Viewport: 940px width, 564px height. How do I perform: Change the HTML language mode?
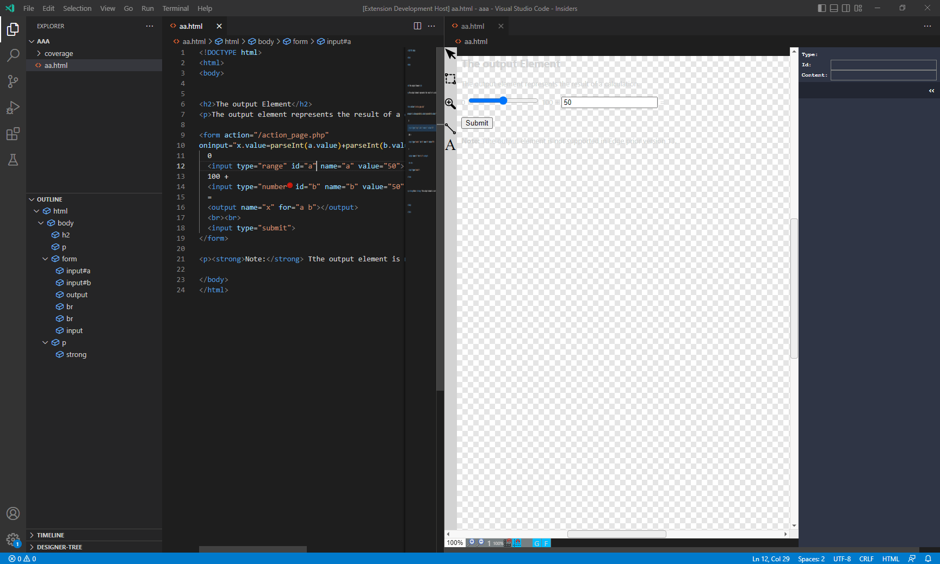coord(890,559)
